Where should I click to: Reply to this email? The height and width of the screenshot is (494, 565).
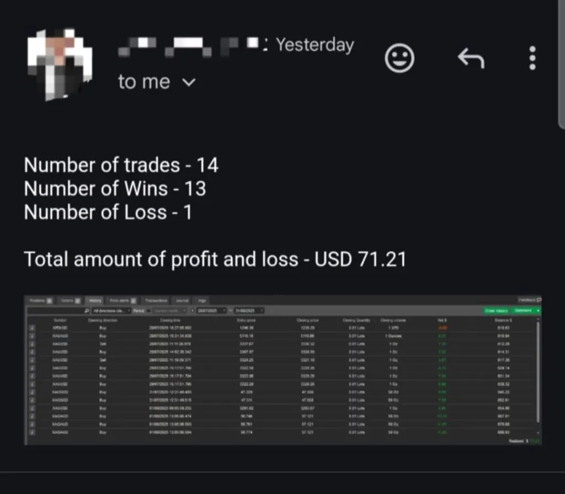pyautogui.click(x=471, y=58)
